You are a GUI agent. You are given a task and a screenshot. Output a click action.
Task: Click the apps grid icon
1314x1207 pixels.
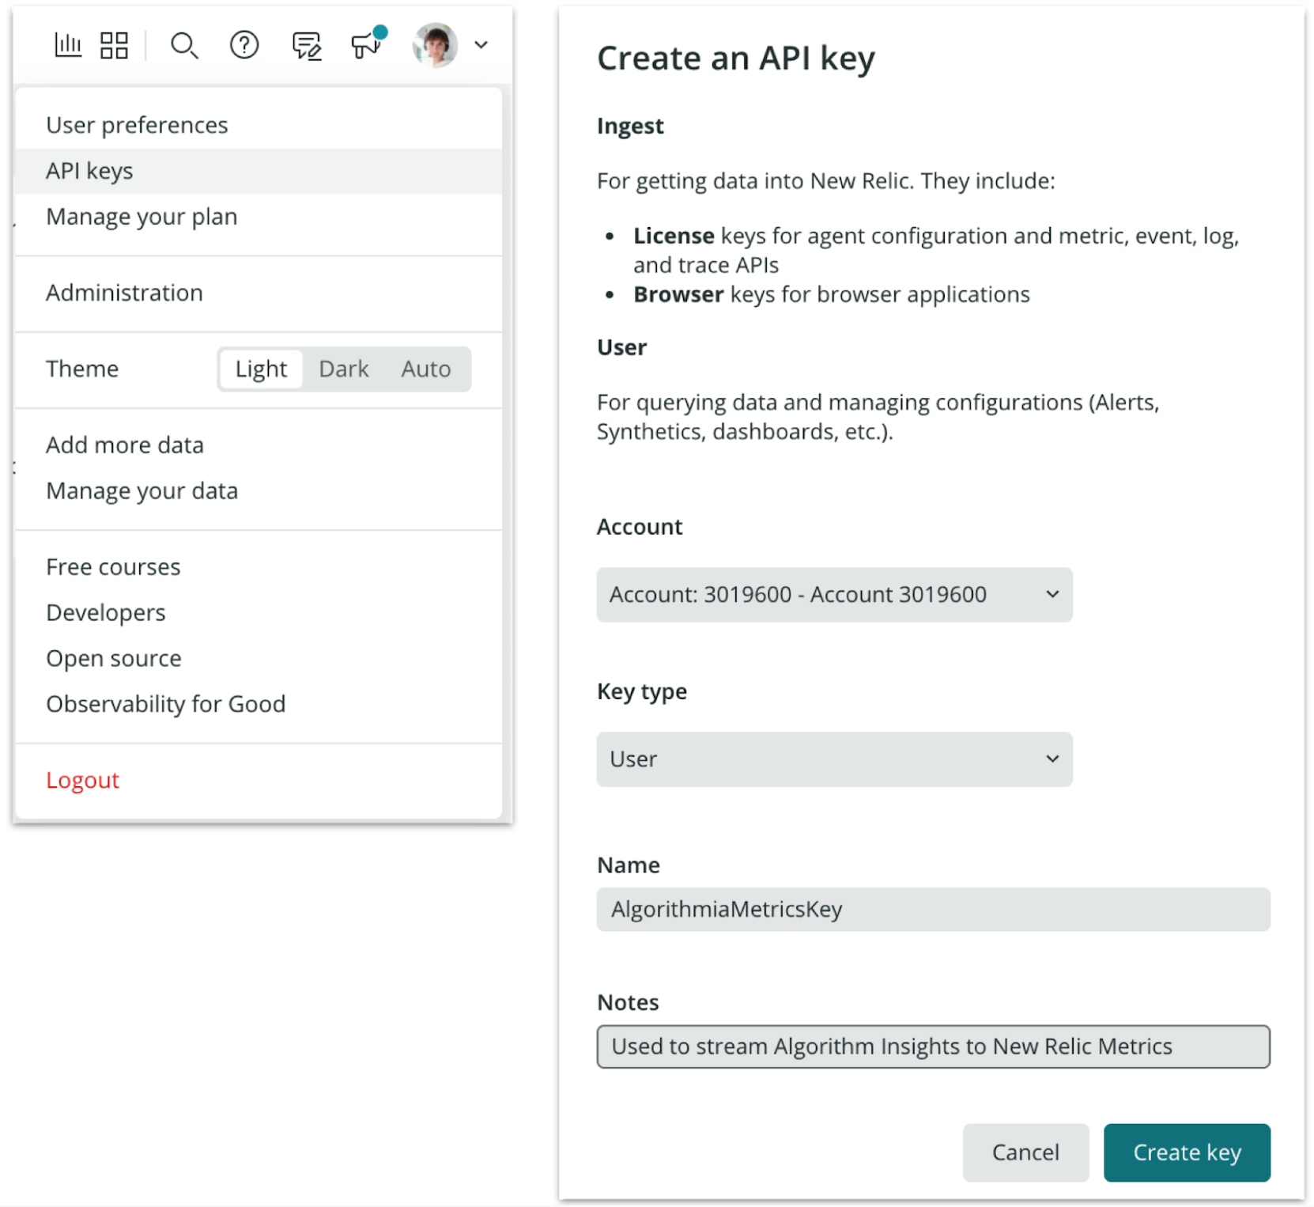click(x=114, y=45)
